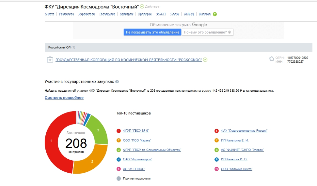Click the orange number 2 legend badge
This screenshot has height=186, width=317.
coord(119,140)
